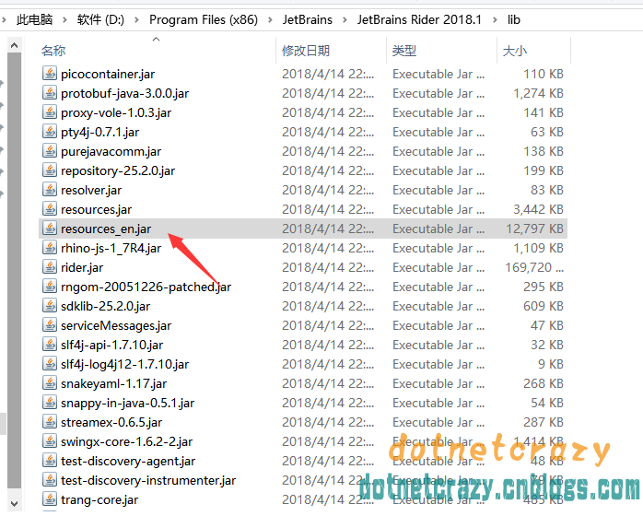
Task: Click the 12,797 KB size cell
Action: click(534, 229)
